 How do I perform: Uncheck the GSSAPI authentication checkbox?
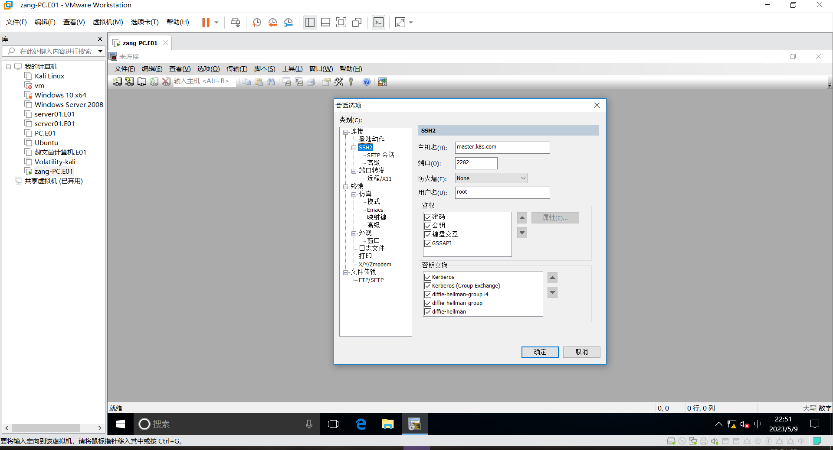(x=428, y=243)
